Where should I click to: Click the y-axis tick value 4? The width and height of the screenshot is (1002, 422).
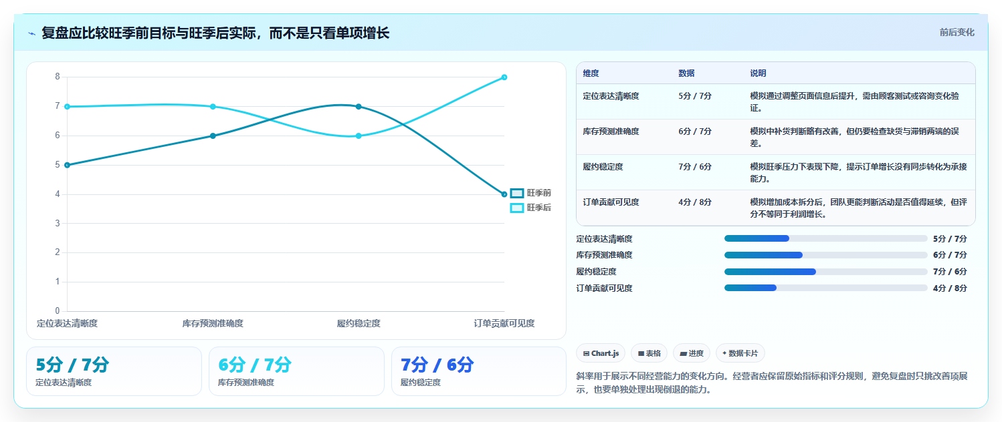click(58, 194)
